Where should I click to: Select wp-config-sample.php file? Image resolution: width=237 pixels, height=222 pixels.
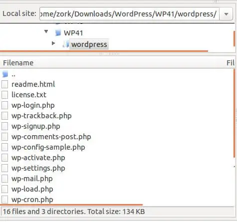tap(48, 147)
